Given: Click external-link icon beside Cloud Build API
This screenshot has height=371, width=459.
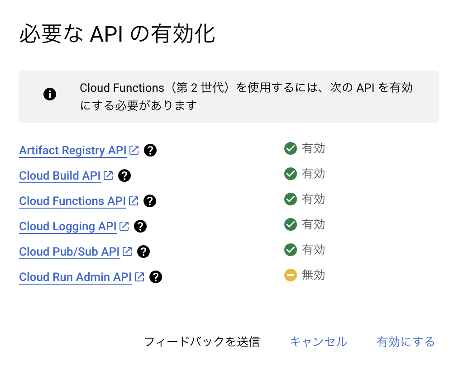Looking at the screenshot, I should 108,176.
